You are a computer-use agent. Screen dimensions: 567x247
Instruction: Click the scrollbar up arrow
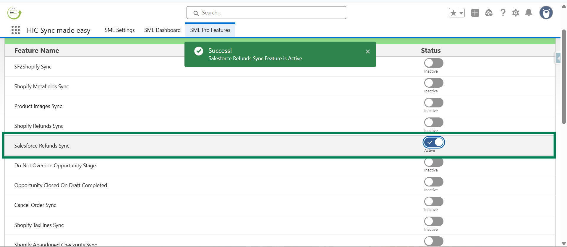click(x=564, y=6)
